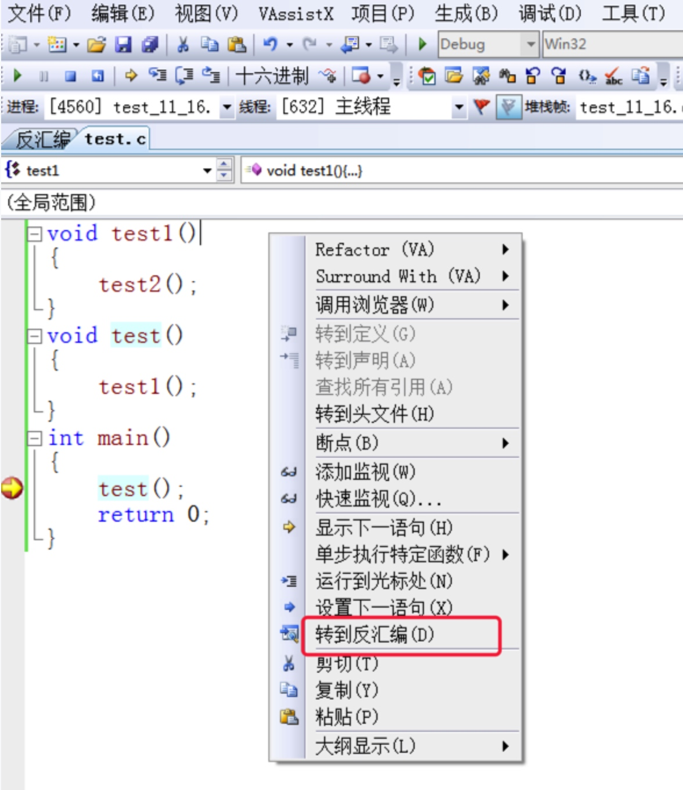Open Surround With (VA) submenu
Image resolution: width=683 pixels, height=790 pixels.
click(412, 276)
